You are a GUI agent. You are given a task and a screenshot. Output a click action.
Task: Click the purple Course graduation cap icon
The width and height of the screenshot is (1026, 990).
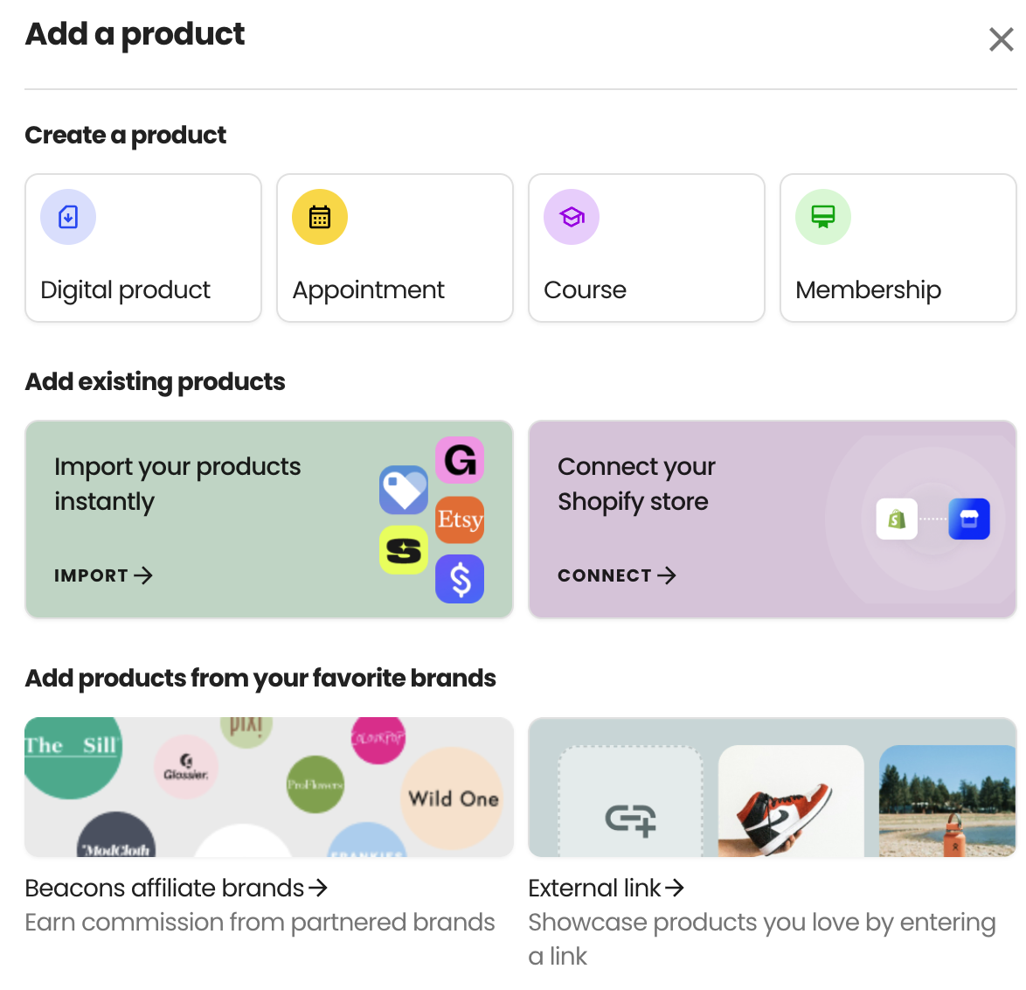572,217
